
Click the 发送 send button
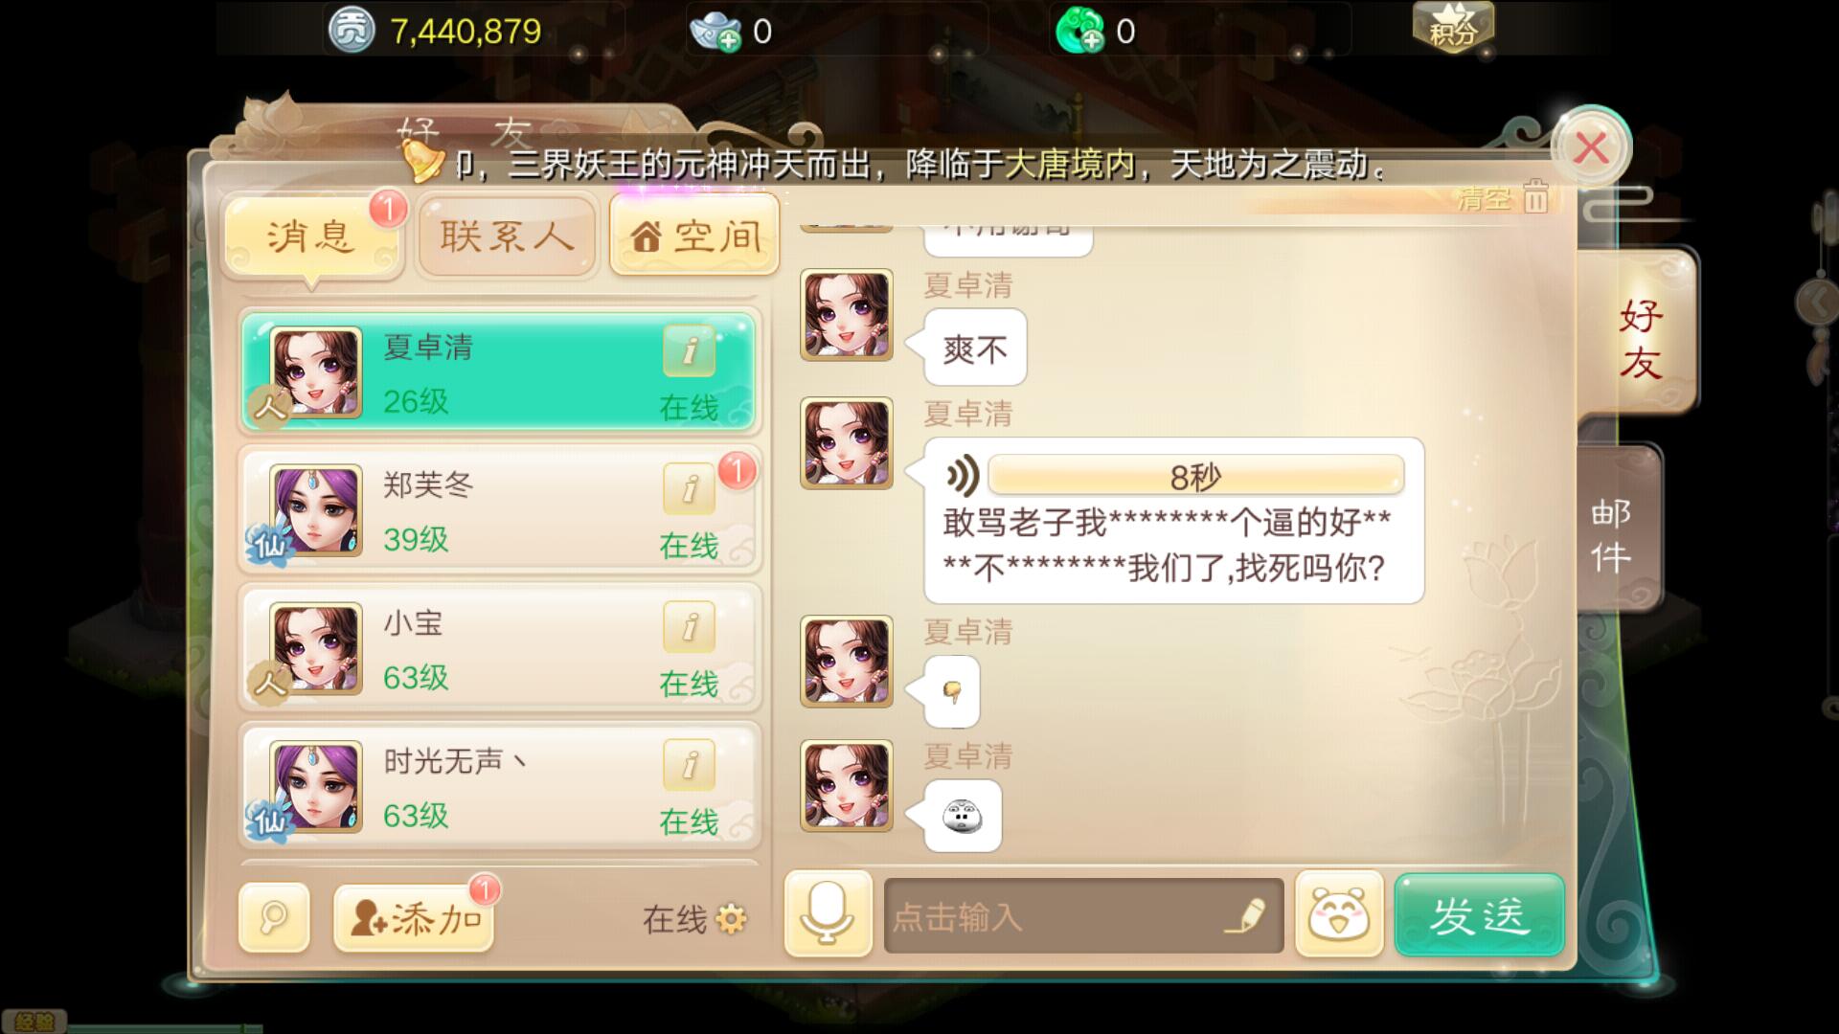click(1480, 914)
